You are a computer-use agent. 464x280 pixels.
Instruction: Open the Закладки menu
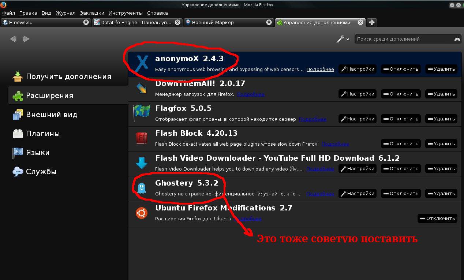92,13
